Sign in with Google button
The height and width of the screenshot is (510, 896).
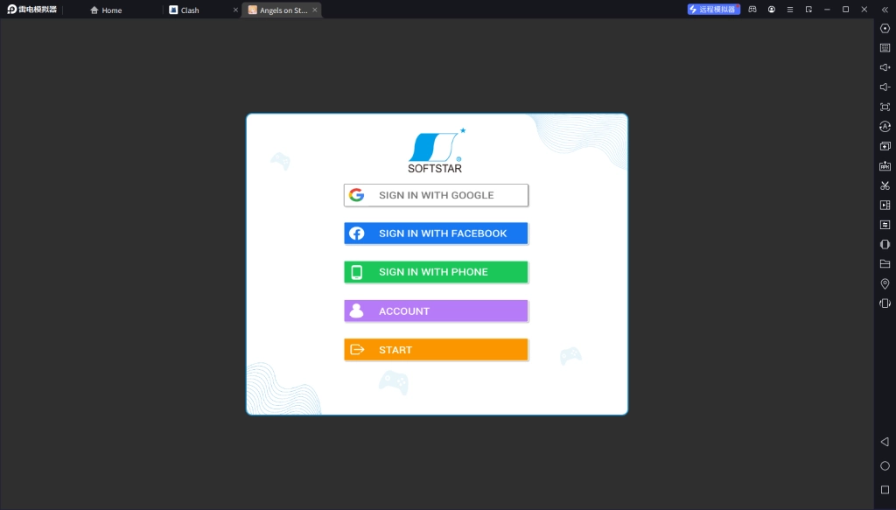click(436, 195)
